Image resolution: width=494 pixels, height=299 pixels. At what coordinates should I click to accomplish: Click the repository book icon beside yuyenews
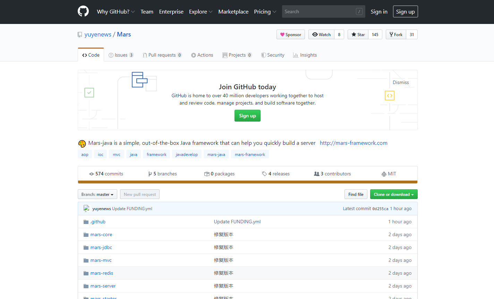click(80, 35)
